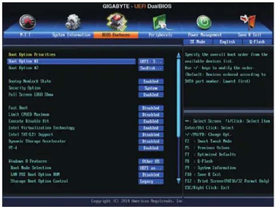Viewport: 275px width, 207px height.
Task: Select Dynamic Storage Accelerator label
Action: (37, 141)
